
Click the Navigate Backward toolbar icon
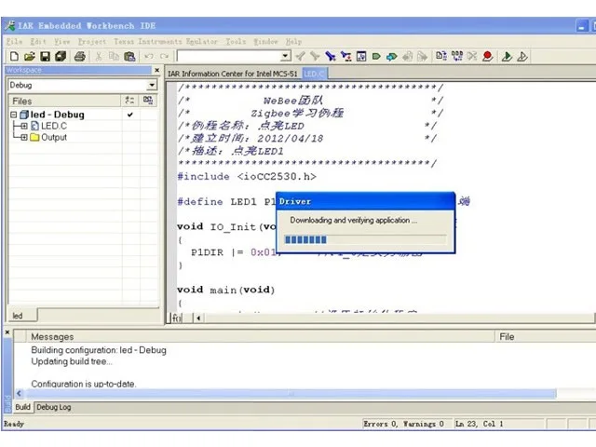(408, 57)
